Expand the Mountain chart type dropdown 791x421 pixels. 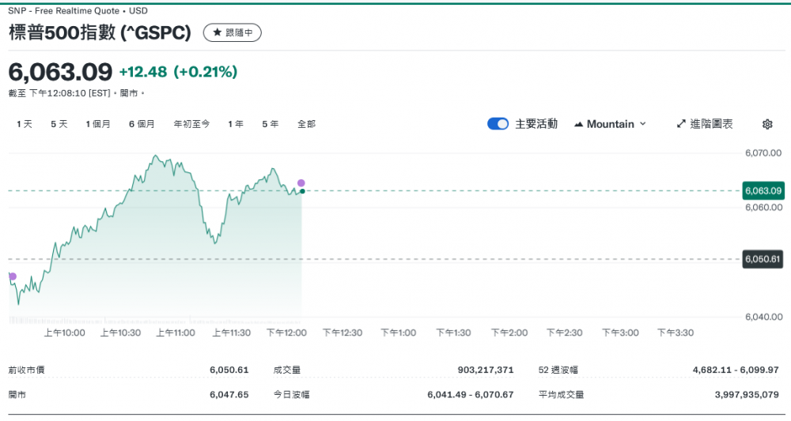pos(610,124)
